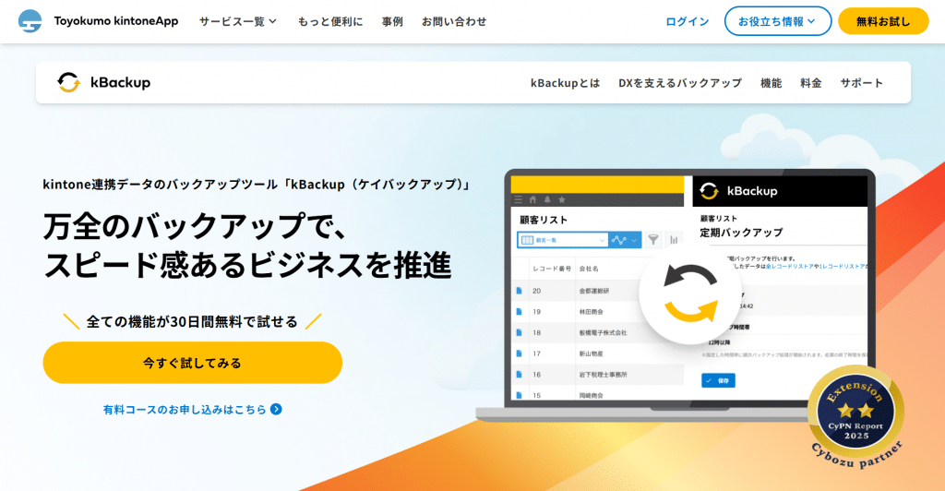Click the 無料お試し button
This screenshot has height=491, width=945.
pyautogui.click(x=883, y=21)
